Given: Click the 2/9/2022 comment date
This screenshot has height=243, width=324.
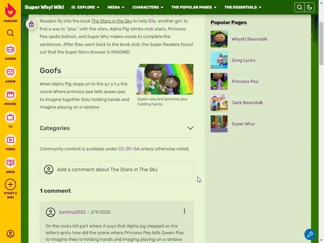Looking at the screenshot, I should tap(101, 212).
